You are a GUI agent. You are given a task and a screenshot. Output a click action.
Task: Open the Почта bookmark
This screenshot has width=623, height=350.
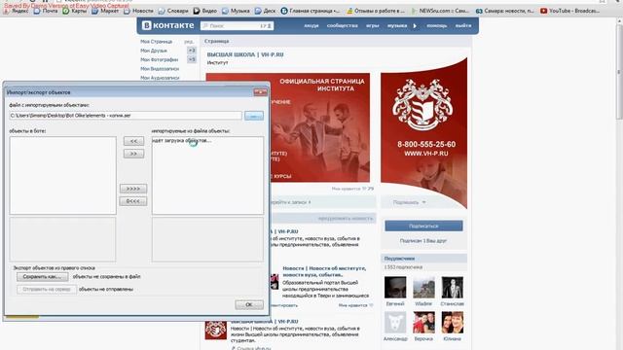pyautogui.click(x=46, y=11)
